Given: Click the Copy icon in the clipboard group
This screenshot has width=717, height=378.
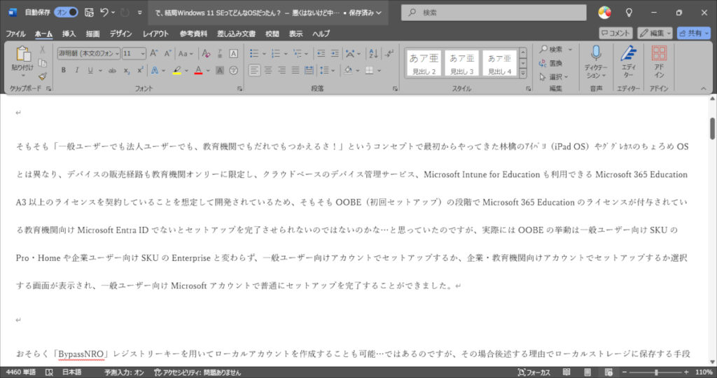Looking at the screenshot, I should click(43, 63).
